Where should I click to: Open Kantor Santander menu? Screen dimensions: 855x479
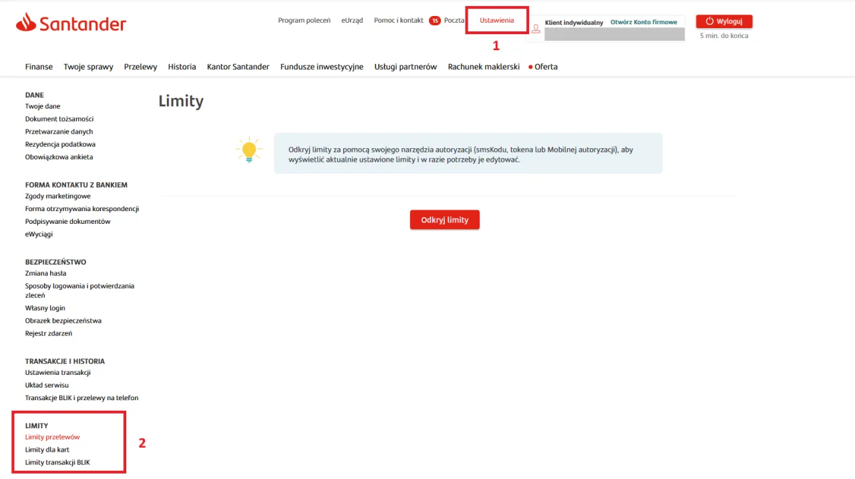tap(238, 67)
